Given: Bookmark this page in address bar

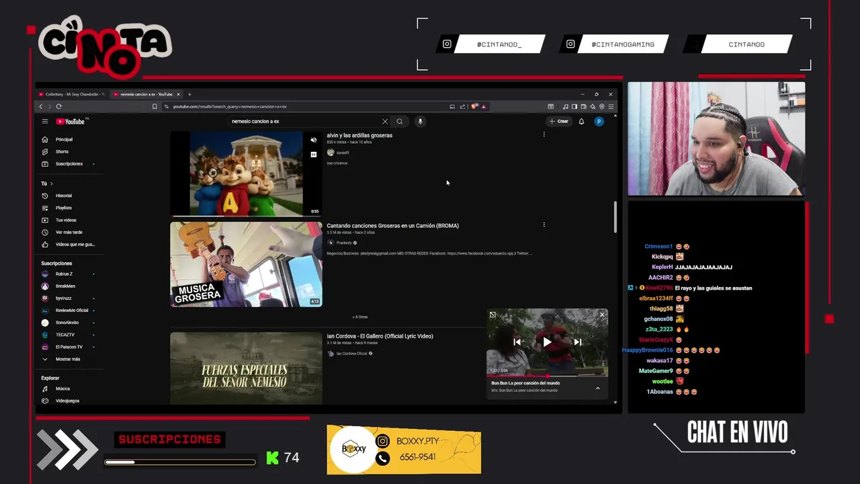Looking at the screenshot, I should tap(155, 106).
